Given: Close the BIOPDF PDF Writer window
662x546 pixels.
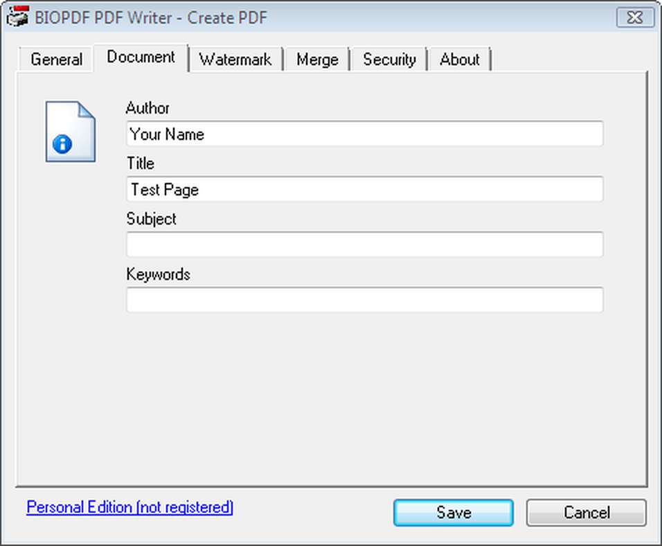Looking at the screenshot, I should click(635, 18).
